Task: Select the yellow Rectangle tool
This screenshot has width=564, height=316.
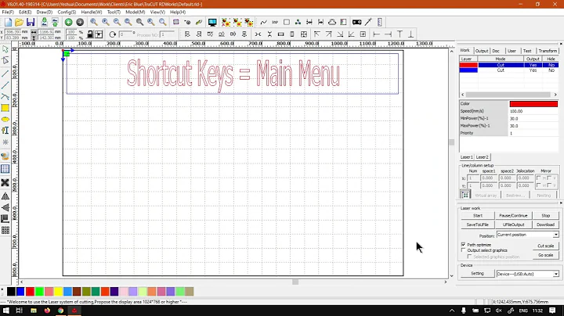Action: 5,108
